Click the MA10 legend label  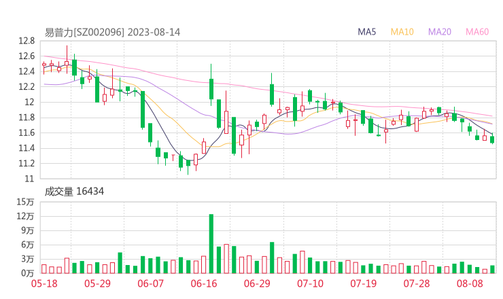[x=402, y=32]
